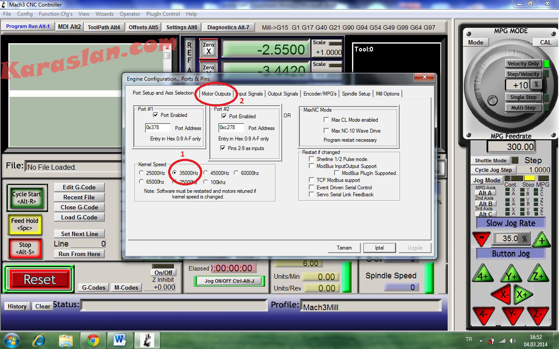Screen dimensions: 559x349
Task: Enable Max NC-10 Wave Drive checkbox
Action: pos(326,131)
